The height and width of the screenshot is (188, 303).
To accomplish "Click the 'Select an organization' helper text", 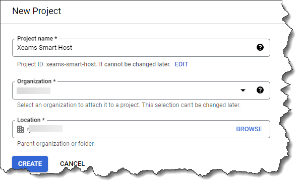I will (x=129, y=105).
